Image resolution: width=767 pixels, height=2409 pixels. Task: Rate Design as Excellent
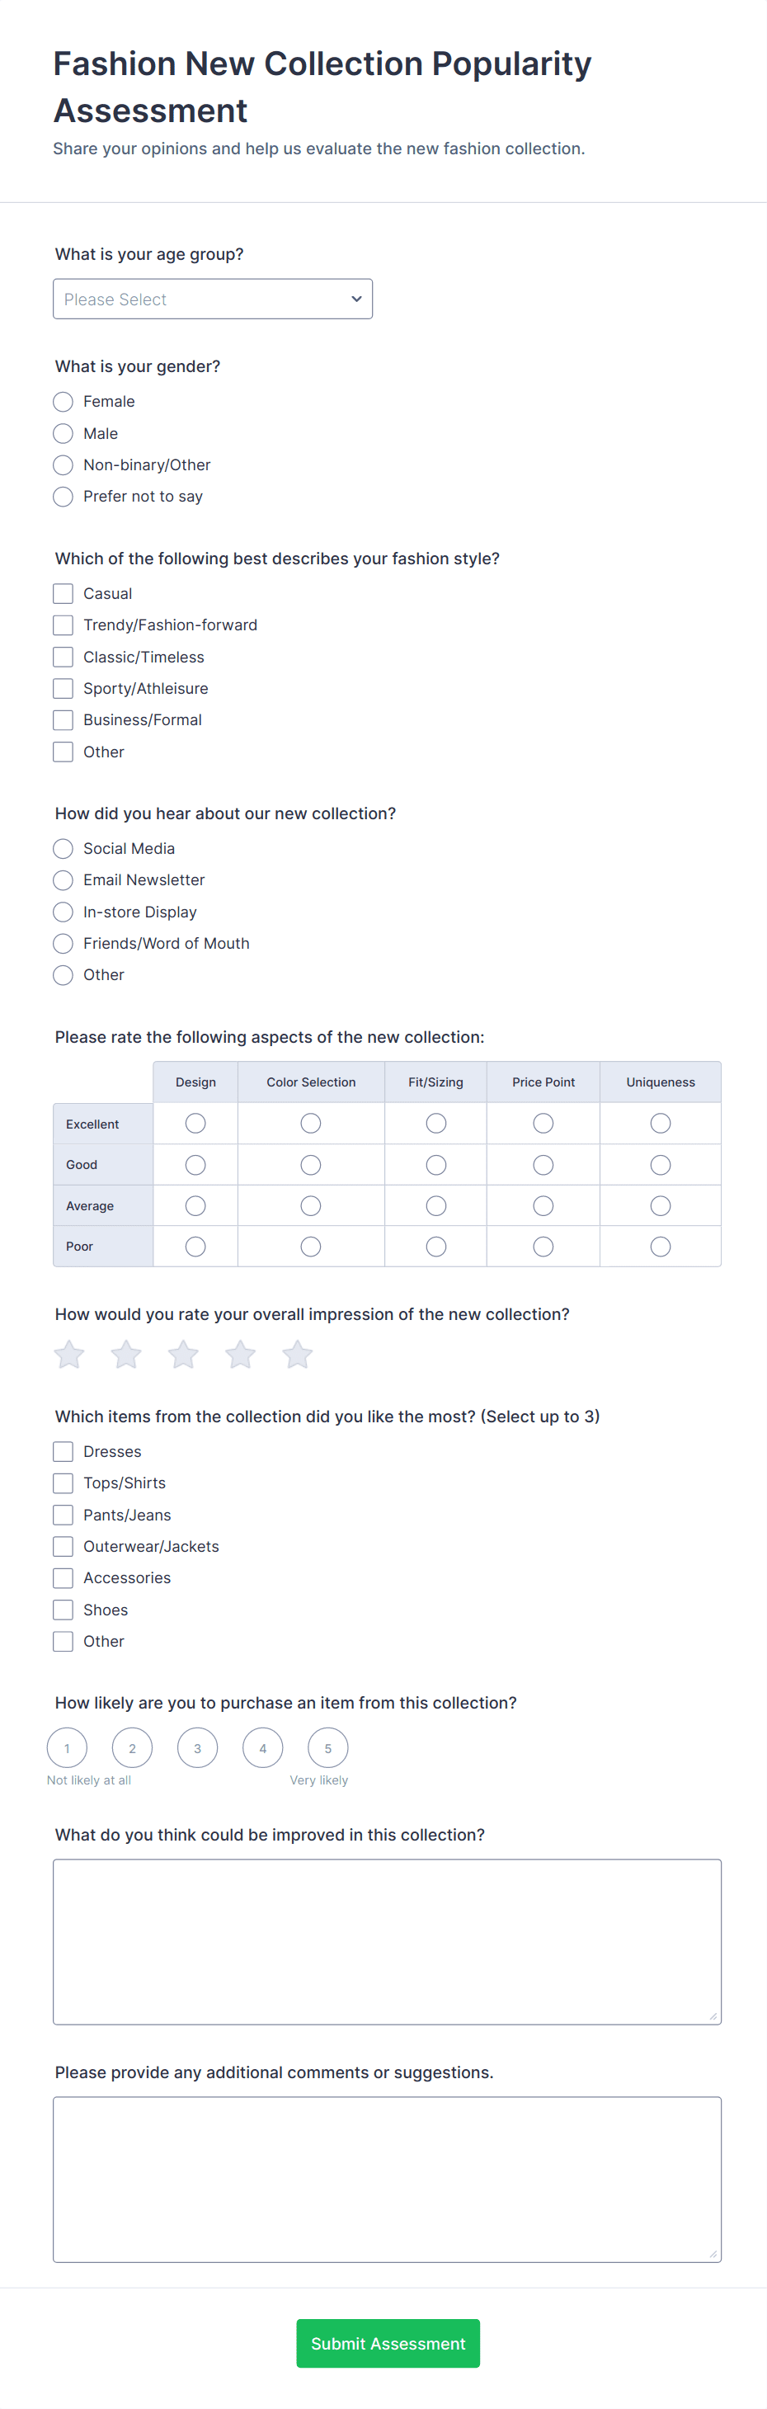pyautogui.click(x=195, y=1123)
